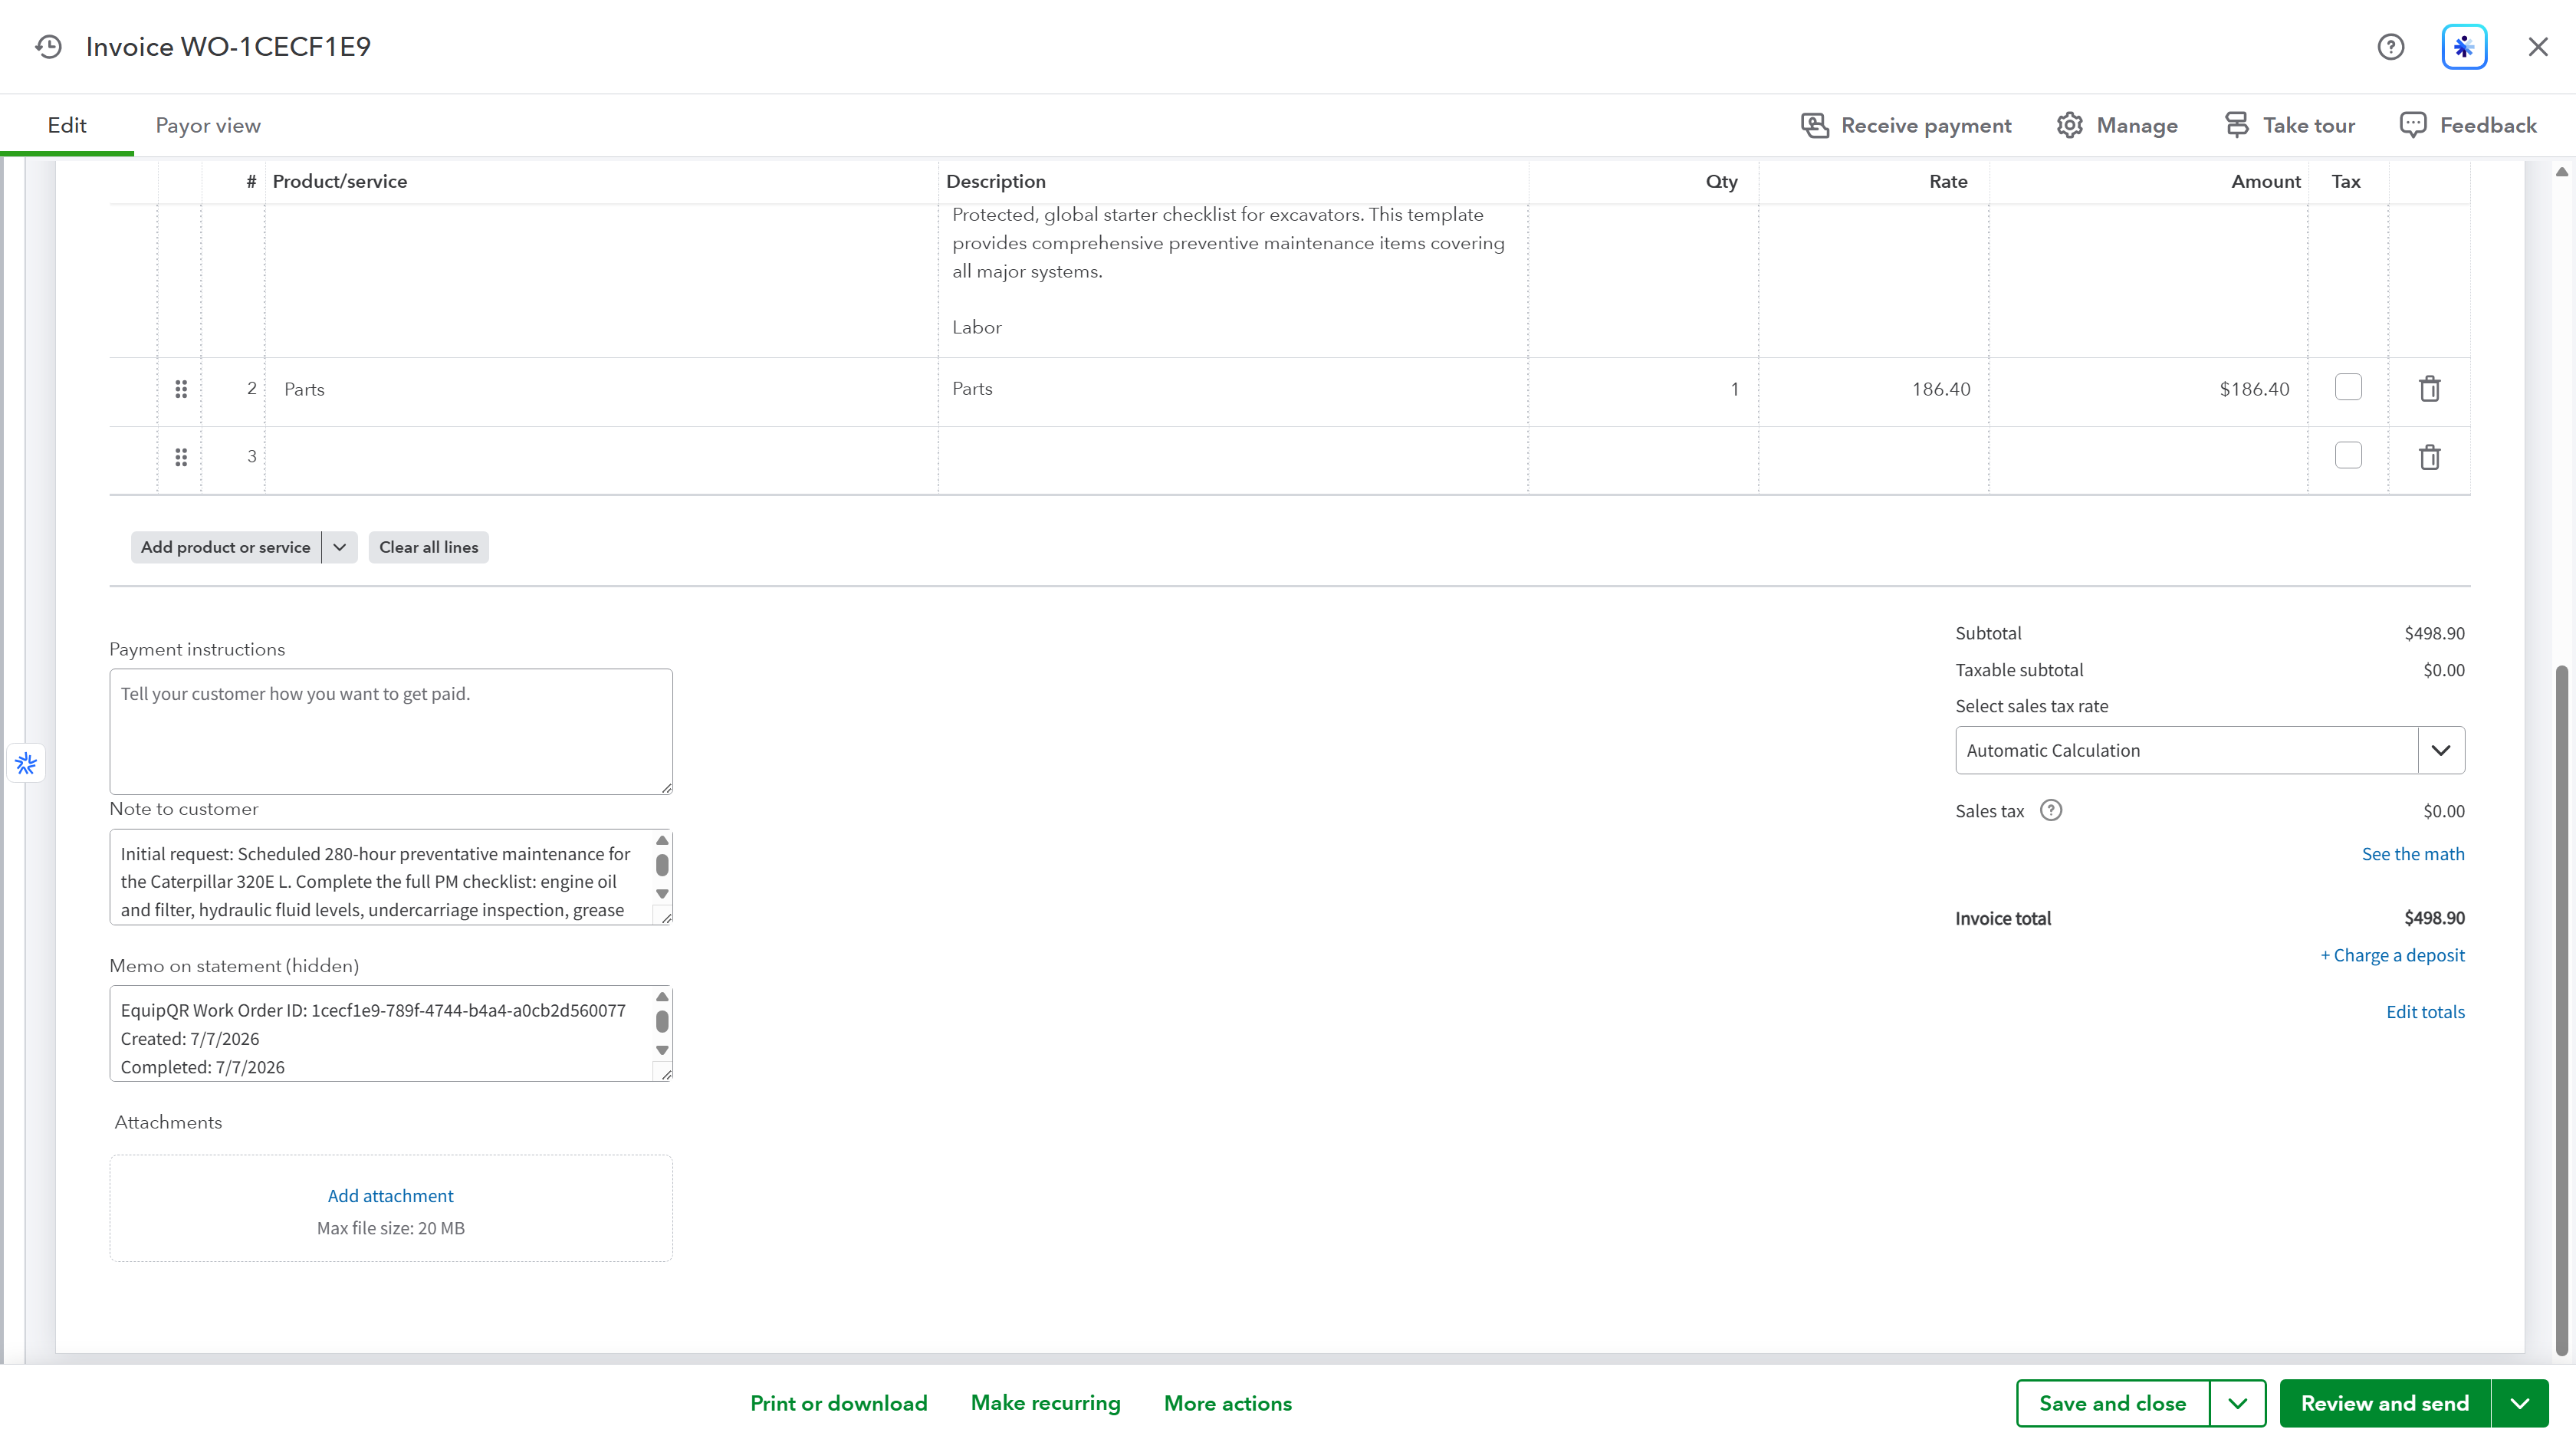The image size is (2576, 1449).
Task: Open help question mark icon
Action: 2390,47
